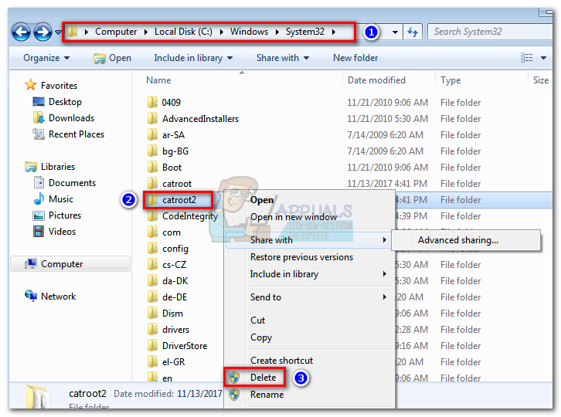The width and height of the screenshot is (561, 417).
Task: Select the de-DE folder icon
Action: click(152, 297)
